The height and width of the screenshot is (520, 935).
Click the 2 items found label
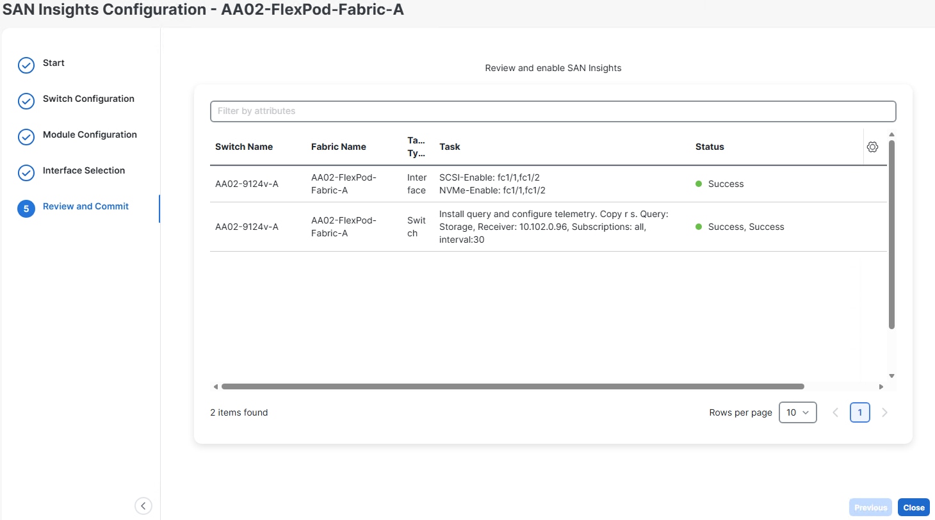click(x=239, y=412)
